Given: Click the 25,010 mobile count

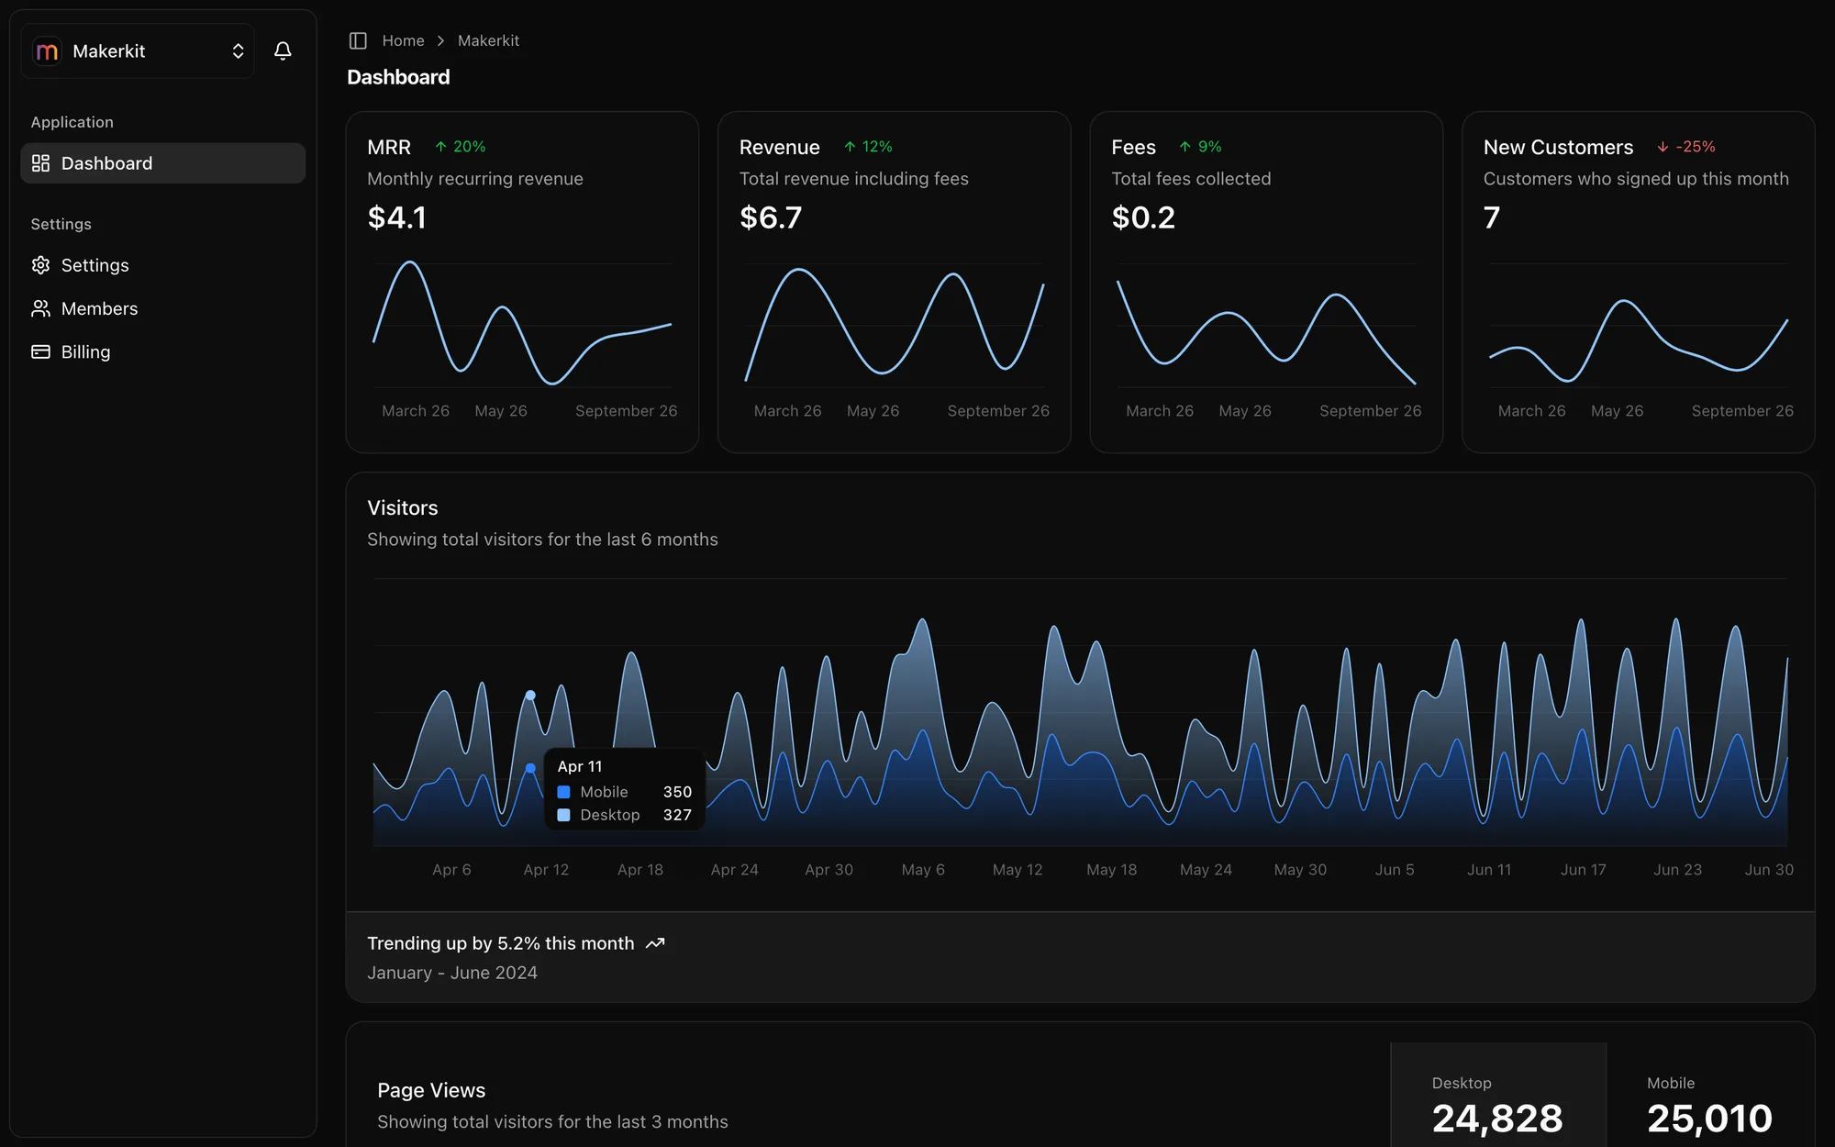Looking at the screenshot, I should coord(1710,1118).
